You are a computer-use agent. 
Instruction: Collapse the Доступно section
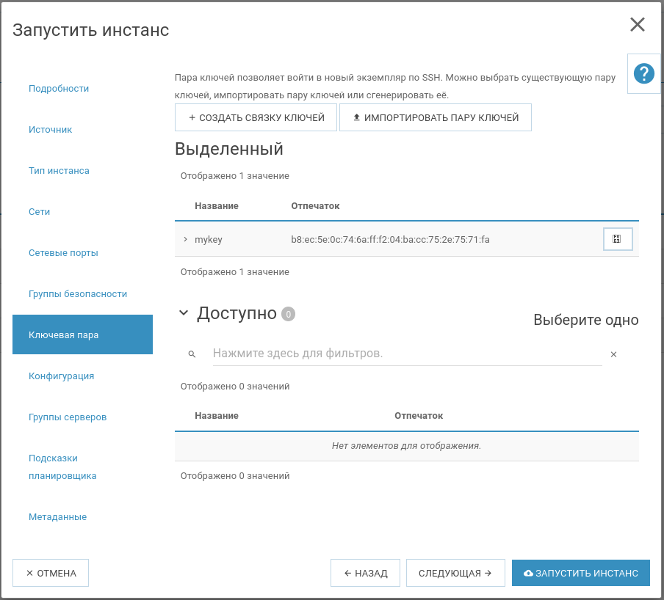coord(184,314)
